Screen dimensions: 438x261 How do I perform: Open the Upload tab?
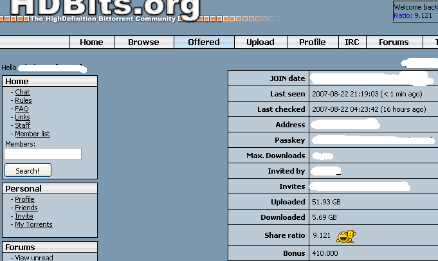pos(260,42)
